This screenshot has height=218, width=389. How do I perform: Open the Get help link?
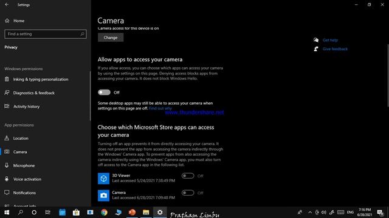click(x=330, y=40)
